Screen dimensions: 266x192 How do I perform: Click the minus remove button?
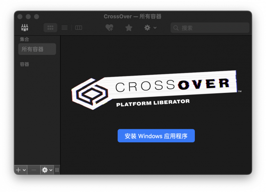pyautogui.click(x=34, y=170)
